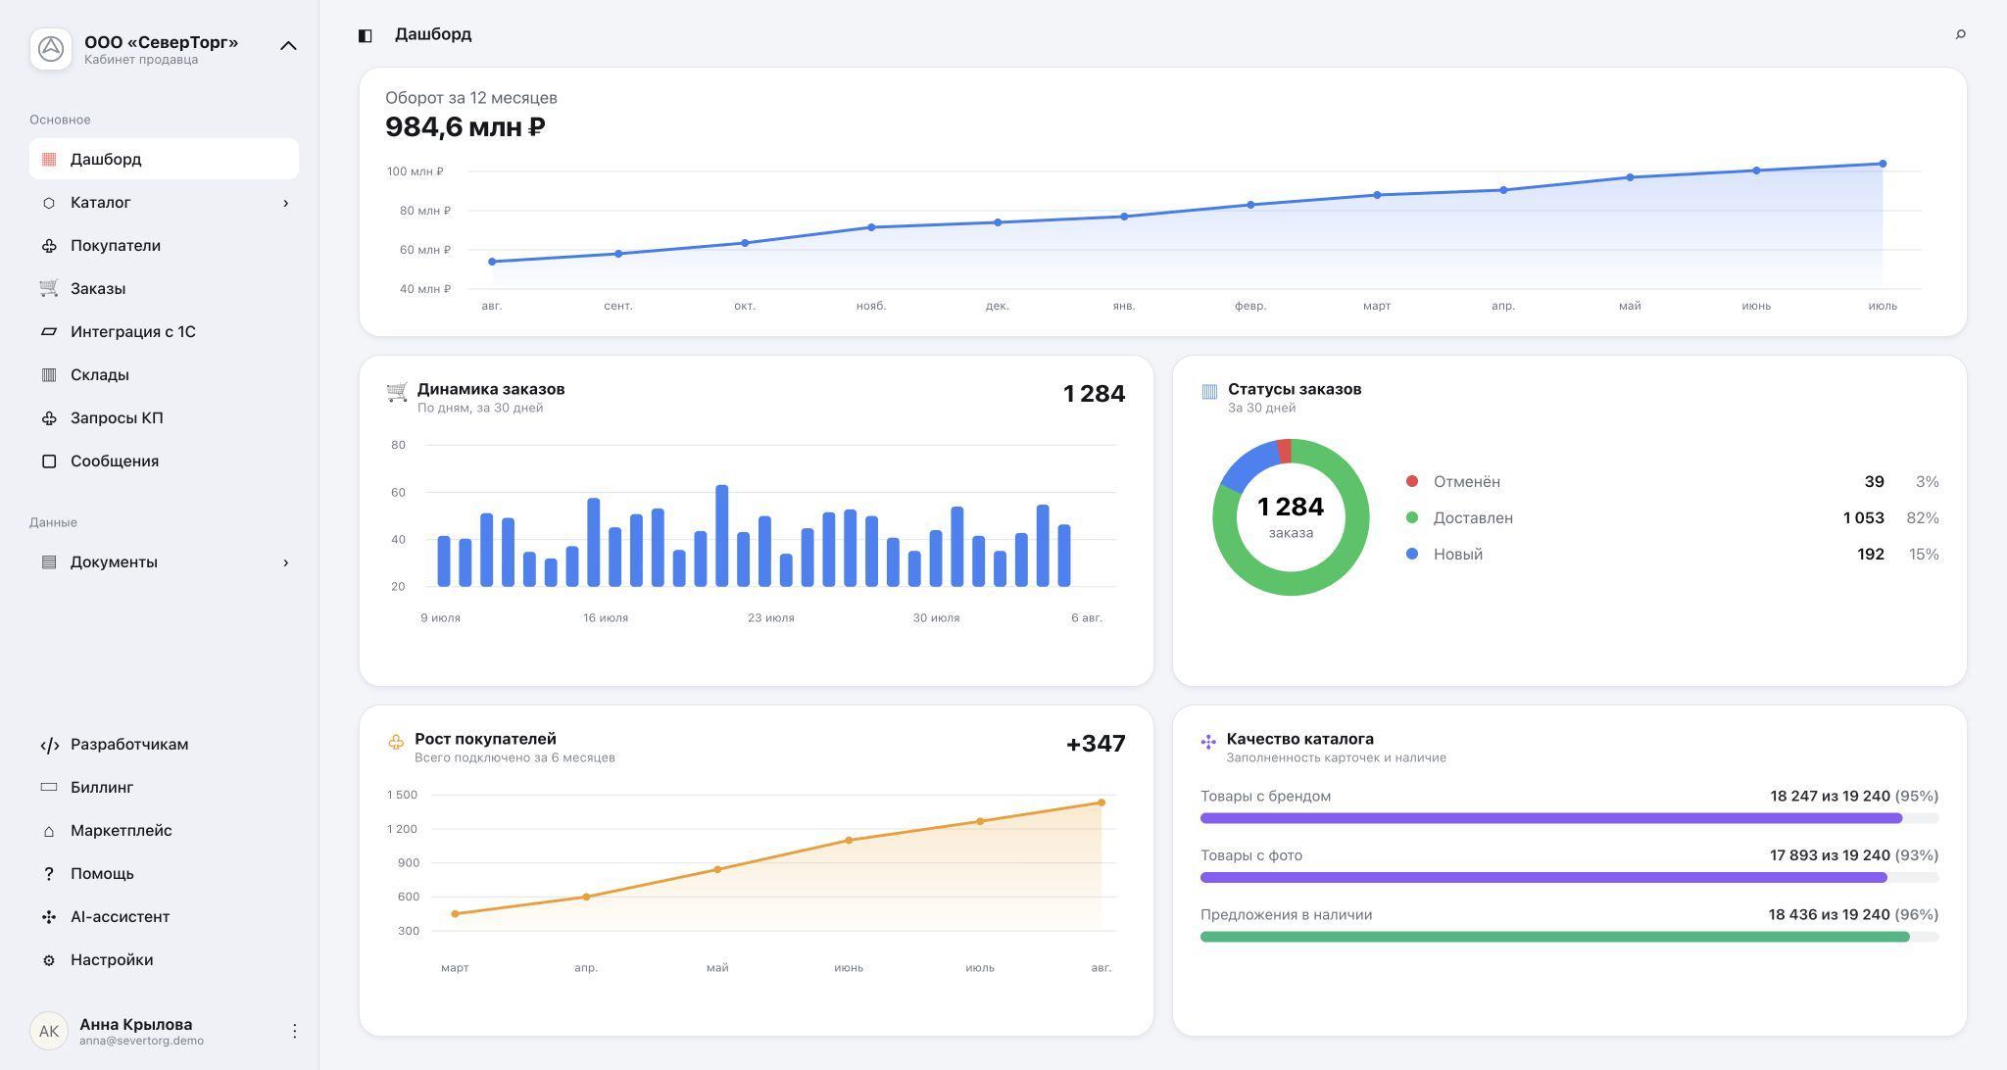Open Разработчикам code icon
The image size is (2007, 1070).
(x=49, y=745)
